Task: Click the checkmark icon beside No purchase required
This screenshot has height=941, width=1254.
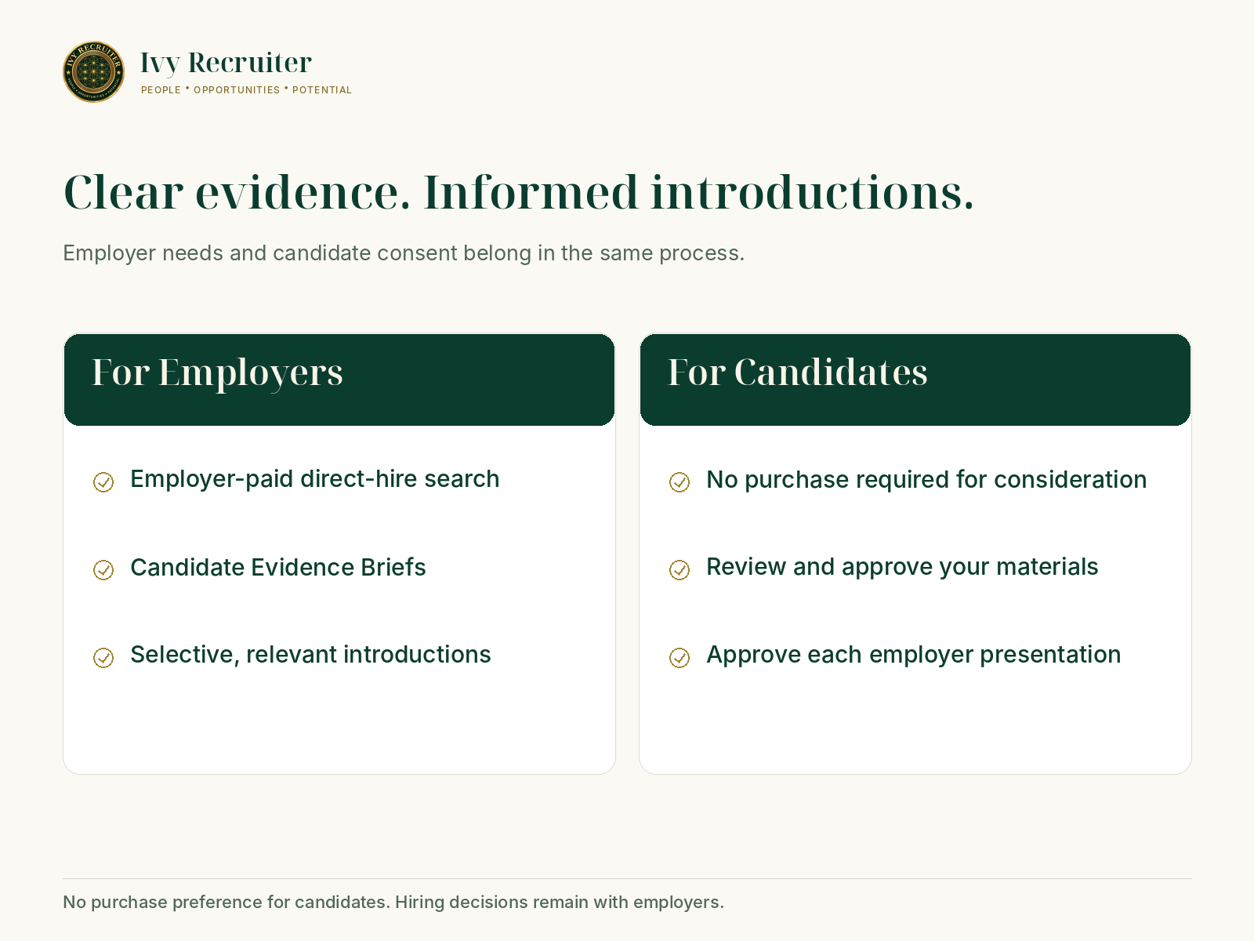Action: 680,481
